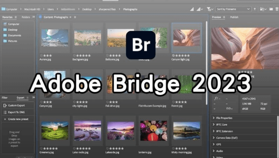Open the thumbnail generation options dropdown
This screenshot has width=279, height=158.
199,9
